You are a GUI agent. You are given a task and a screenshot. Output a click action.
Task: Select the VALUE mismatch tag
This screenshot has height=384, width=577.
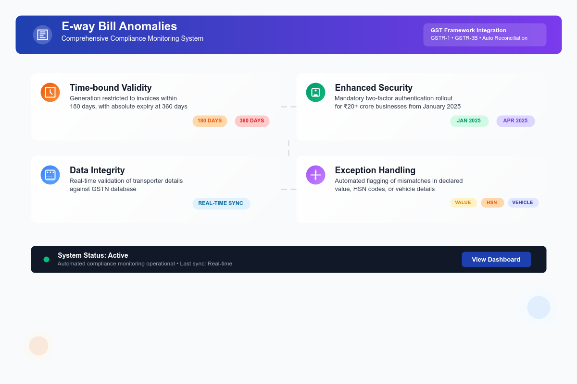(x=464, y=203)
